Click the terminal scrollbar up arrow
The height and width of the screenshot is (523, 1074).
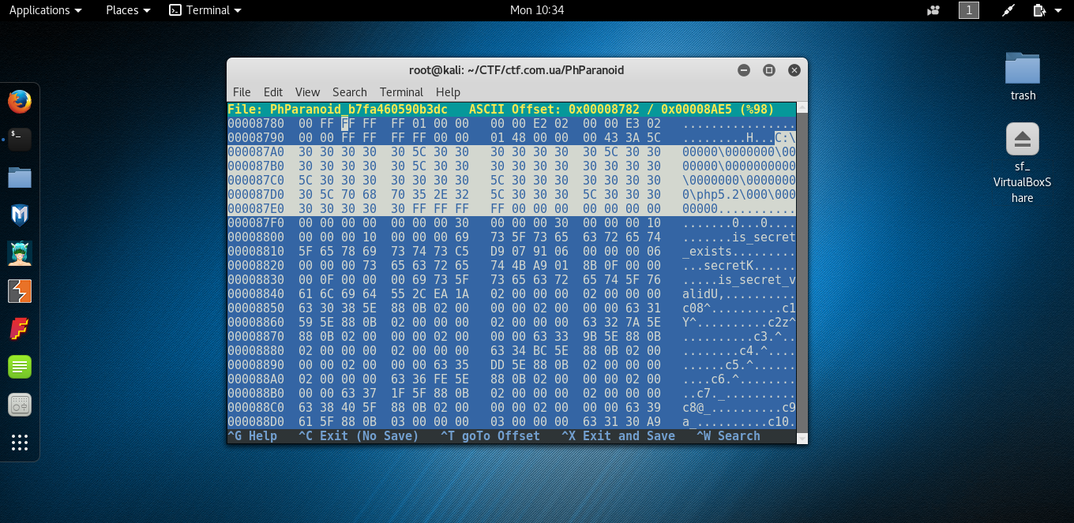click(x=802, y=107)
